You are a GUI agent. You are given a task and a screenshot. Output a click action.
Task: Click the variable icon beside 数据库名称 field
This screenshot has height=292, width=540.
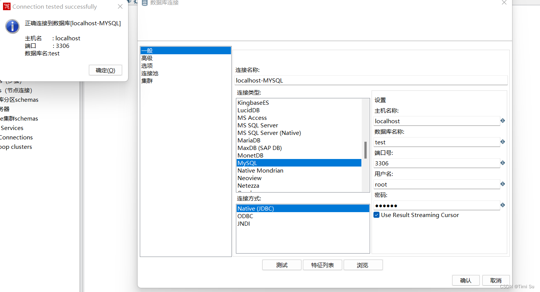[502, 142]
